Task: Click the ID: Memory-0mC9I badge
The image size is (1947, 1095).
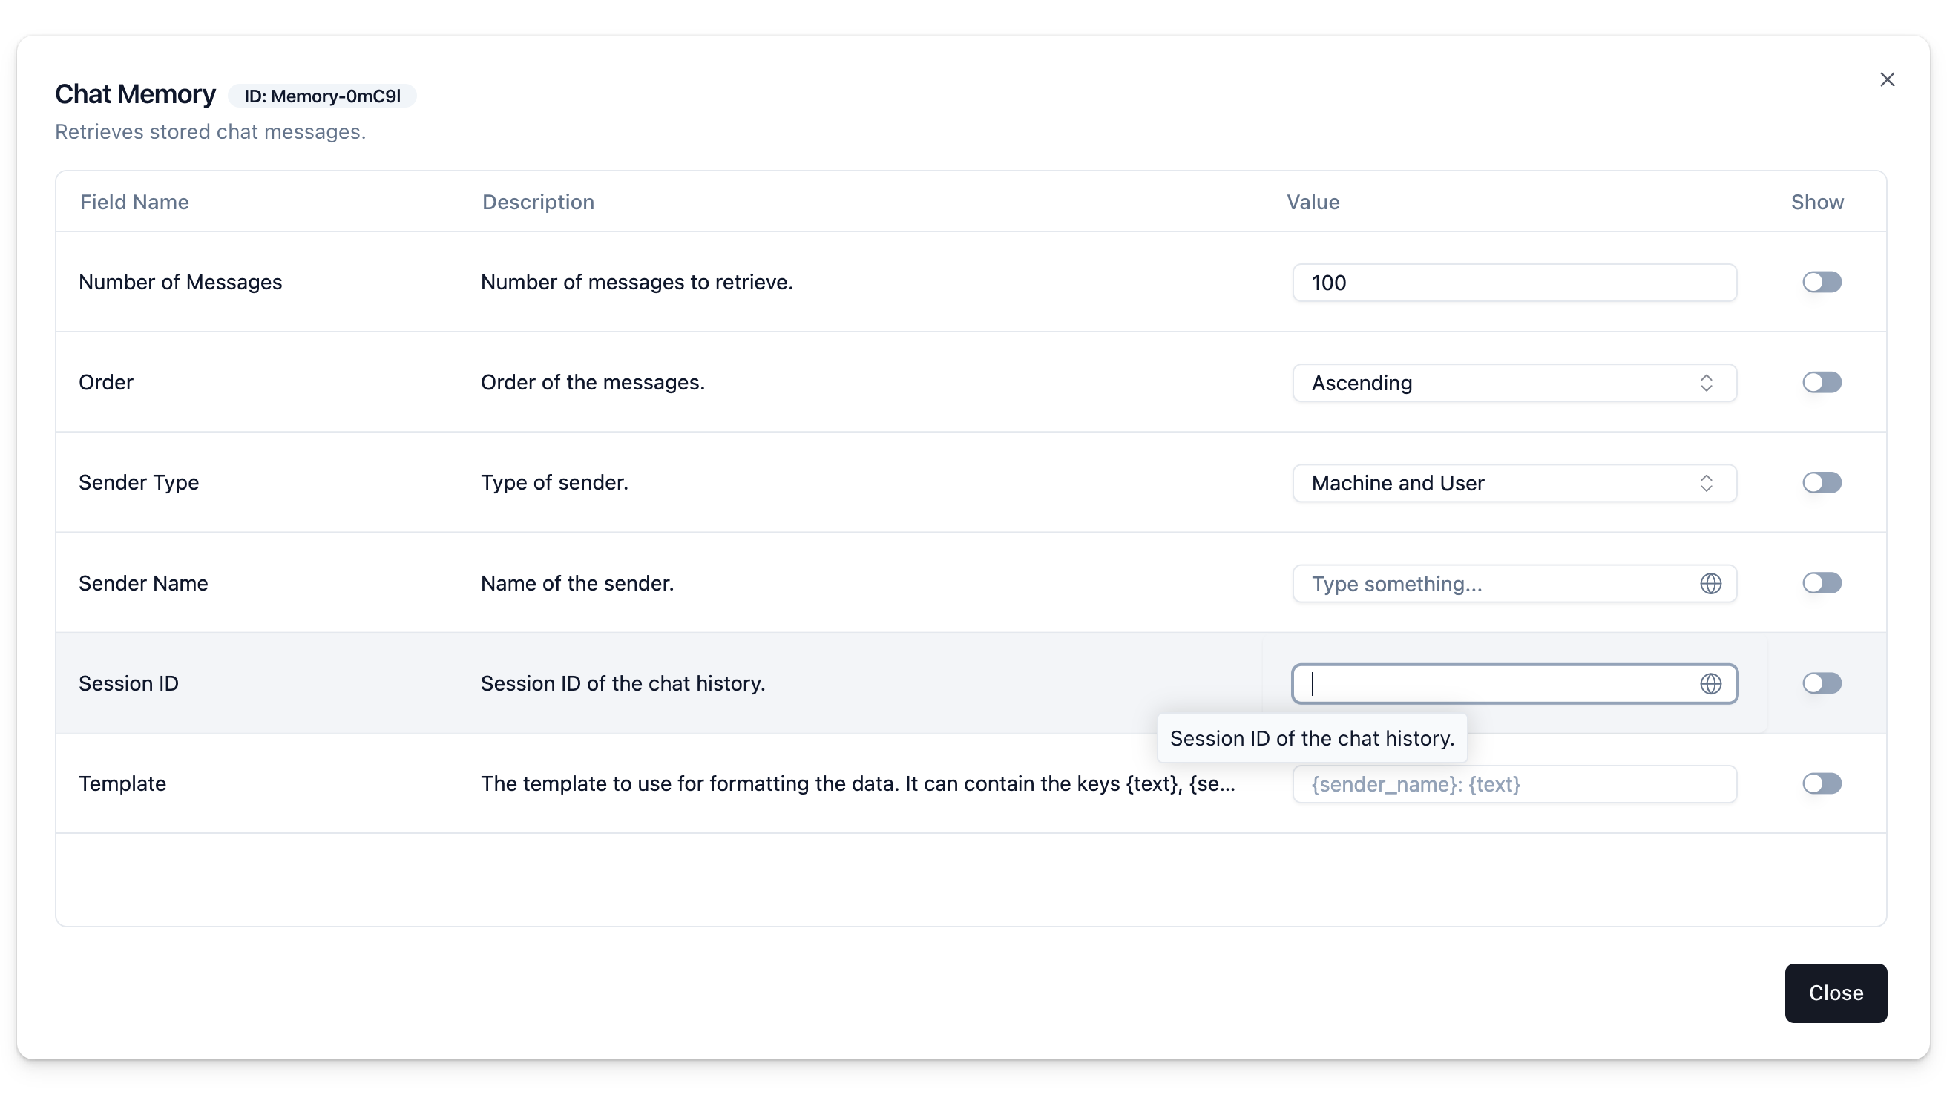Action: (322, 96)
